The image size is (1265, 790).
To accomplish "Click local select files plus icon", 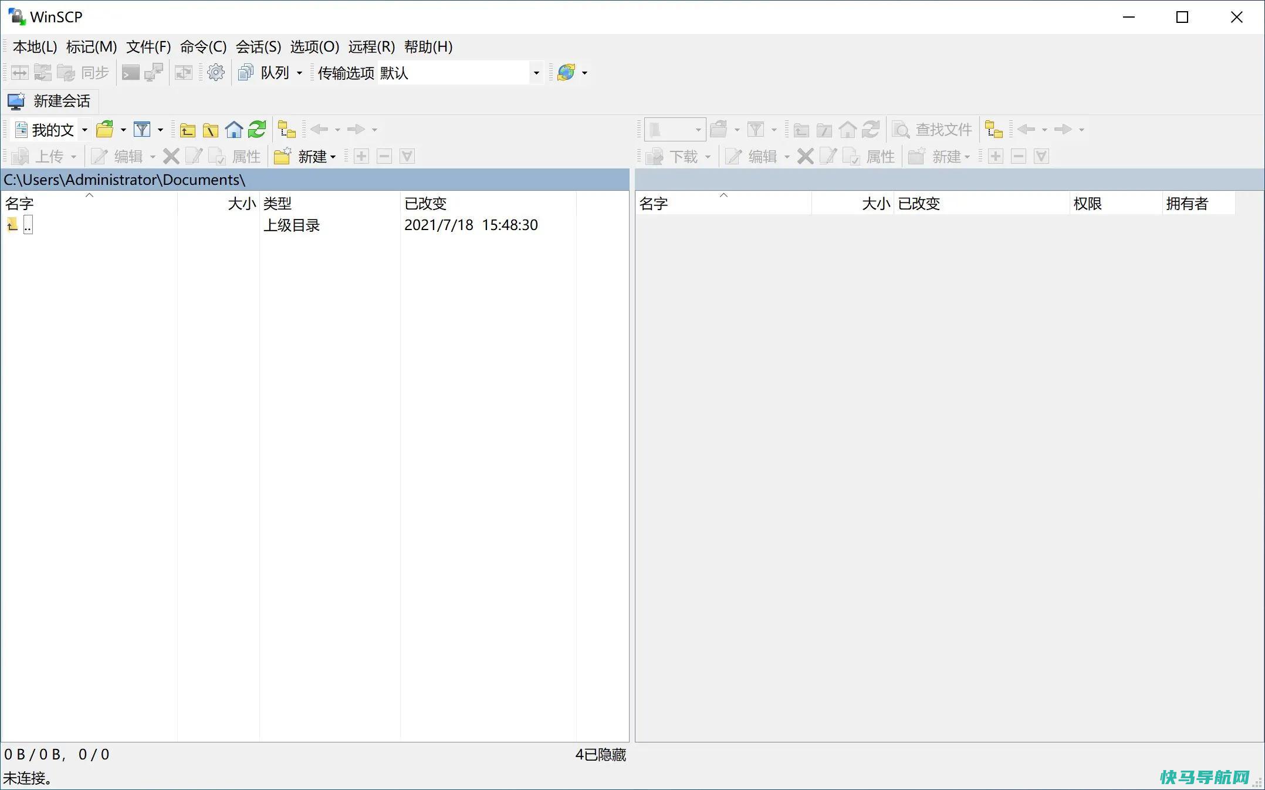I will [x=361, y=156].
